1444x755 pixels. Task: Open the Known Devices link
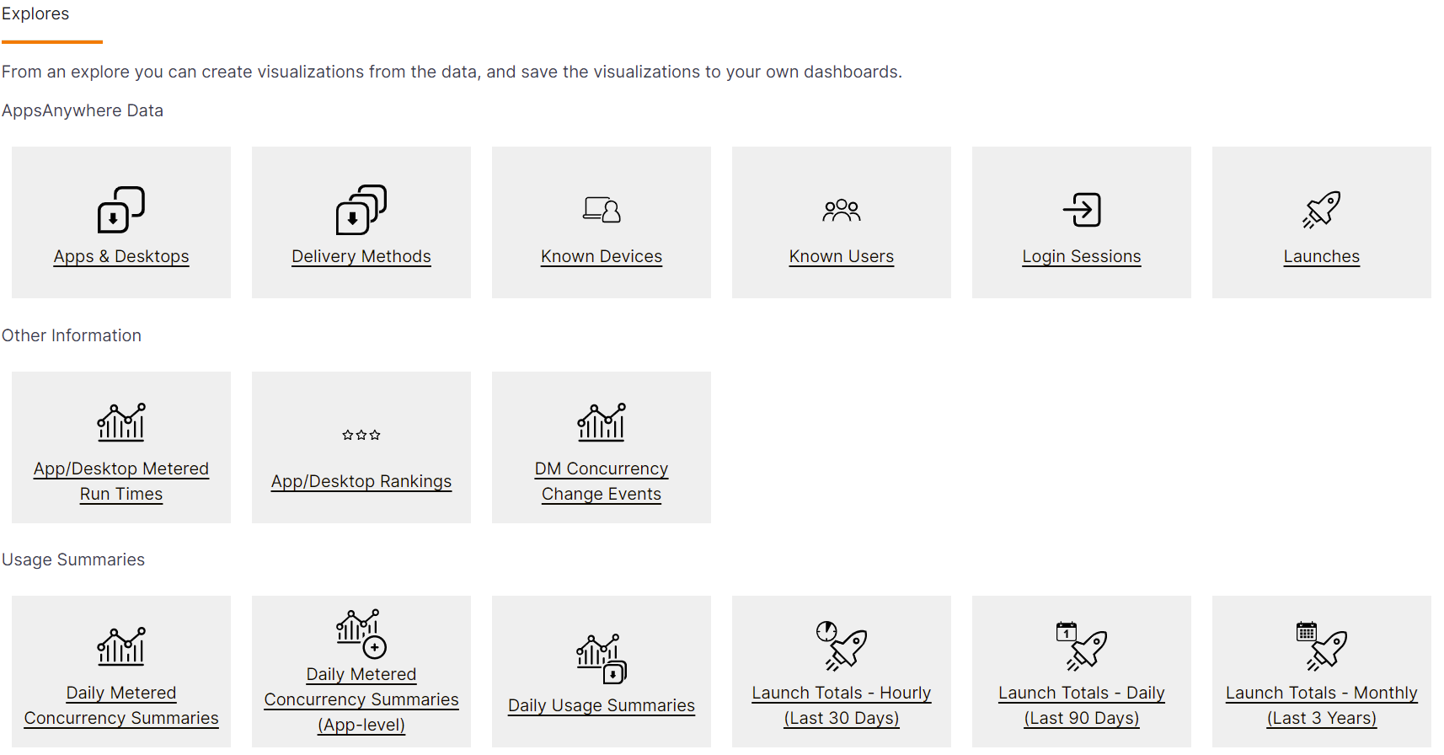click(602, 256)
